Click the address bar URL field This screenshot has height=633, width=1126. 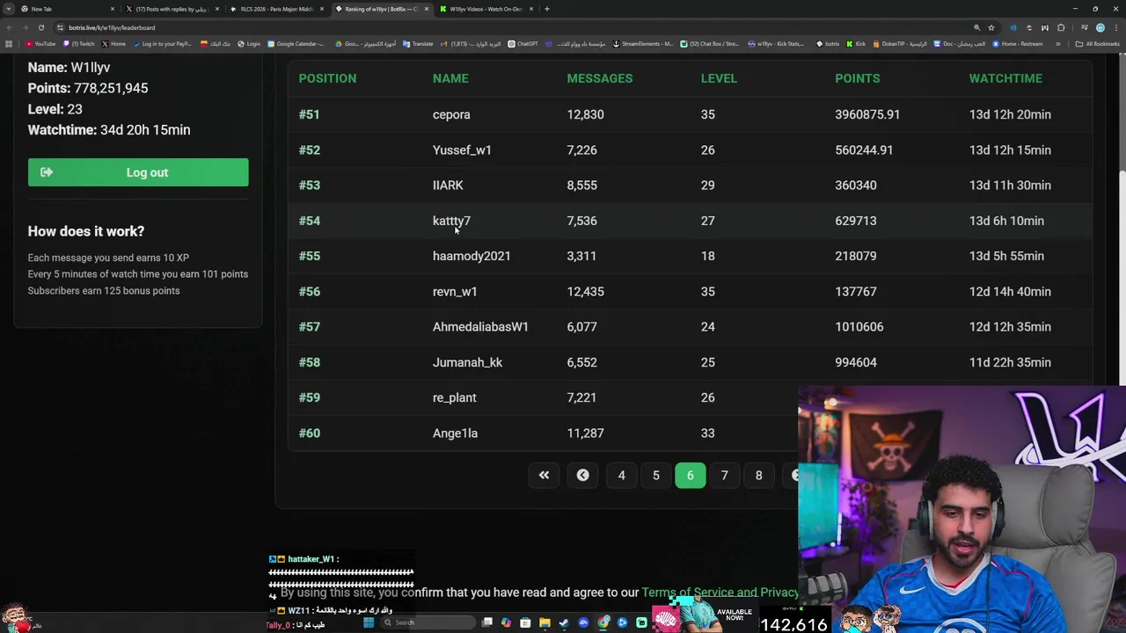528,27
